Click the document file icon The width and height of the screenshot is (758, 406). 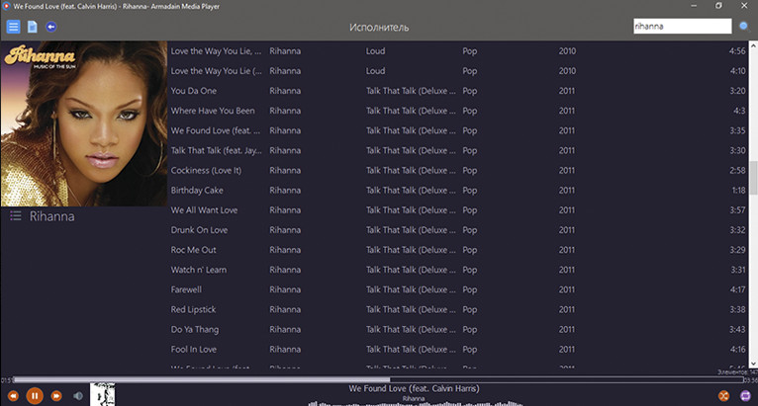tap(33, 27)
